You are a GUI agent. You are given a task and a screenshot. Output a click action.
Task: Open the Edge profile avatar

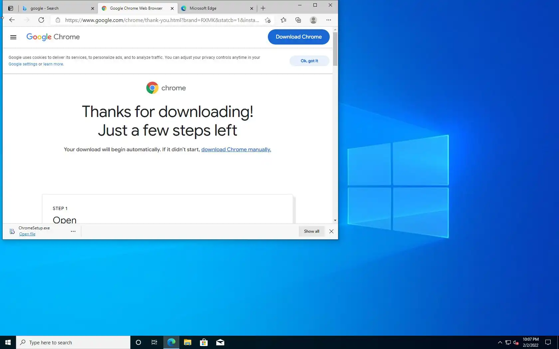tap(313, 20)
